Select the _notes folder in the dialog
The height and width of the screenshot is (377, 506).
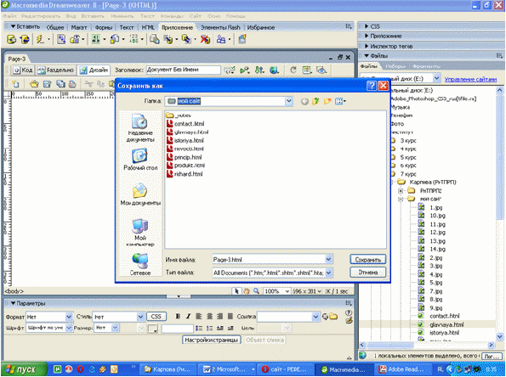[179, 115]
